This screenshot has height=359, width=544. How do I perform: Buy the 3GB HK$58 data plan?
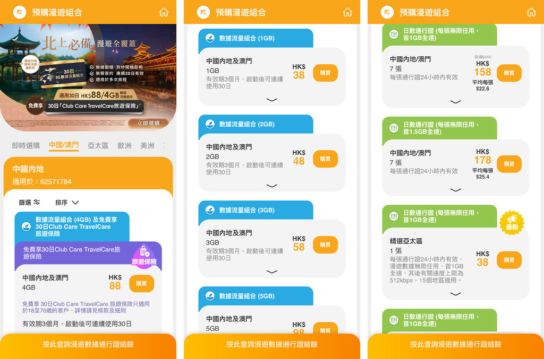click(x=325, y=245)
